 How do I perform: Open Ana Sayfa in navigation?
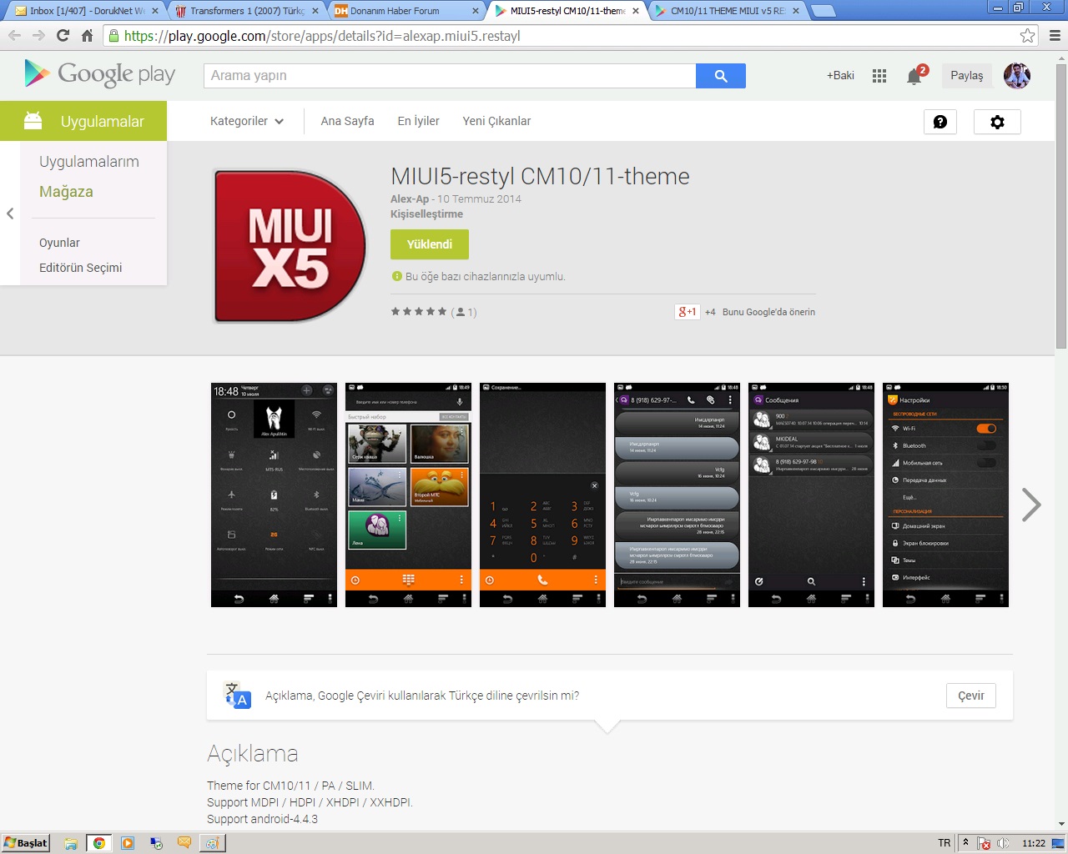click(x=347, y=121)
